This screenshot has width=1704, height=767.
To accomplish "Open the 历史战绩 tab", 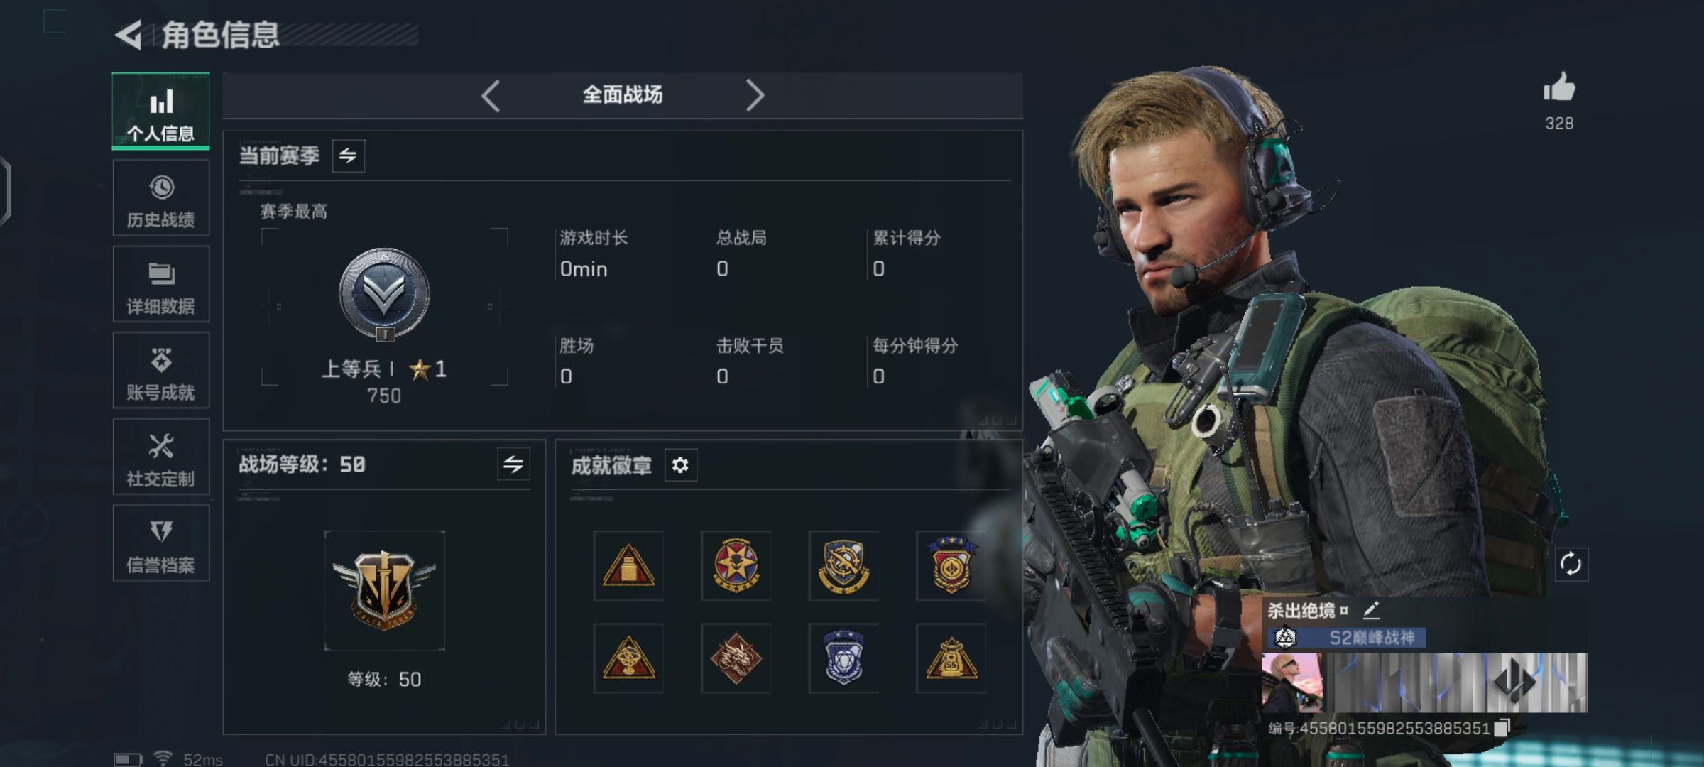I will tap(161, 198).
